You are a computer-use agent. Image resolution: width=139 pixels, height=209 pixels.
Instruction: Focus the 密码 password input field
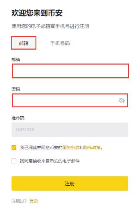point(70,100)
